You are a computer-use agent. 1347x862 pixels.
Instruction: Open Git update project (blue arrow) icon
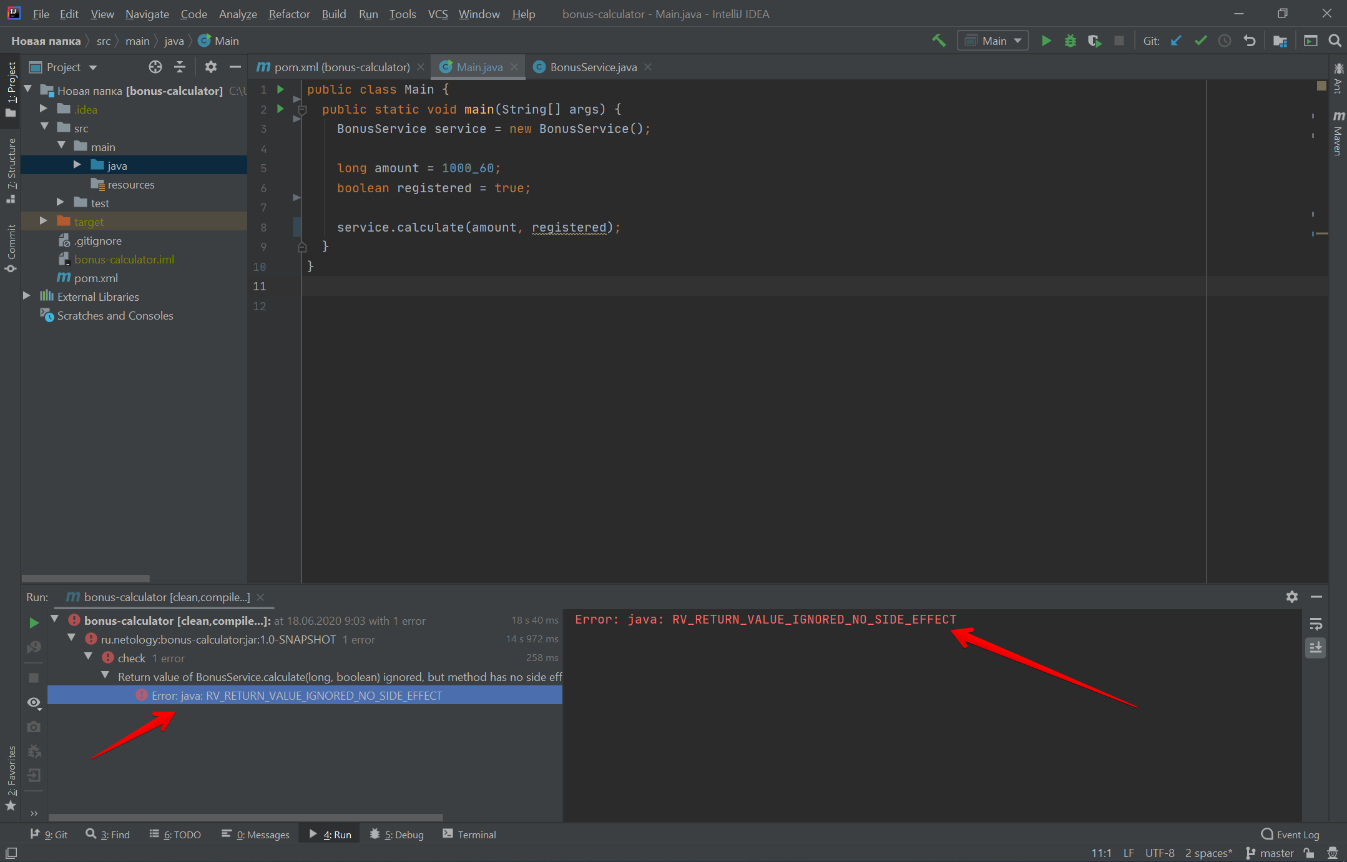1176,40
